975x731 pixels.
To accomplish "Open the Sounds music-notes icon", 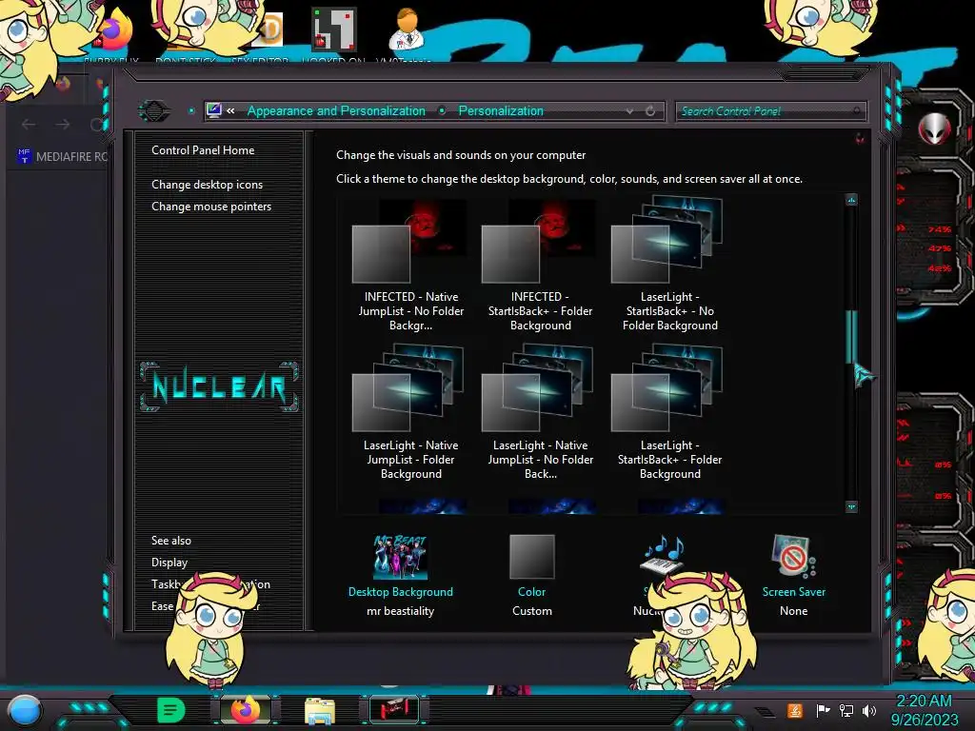I will 663,553.
